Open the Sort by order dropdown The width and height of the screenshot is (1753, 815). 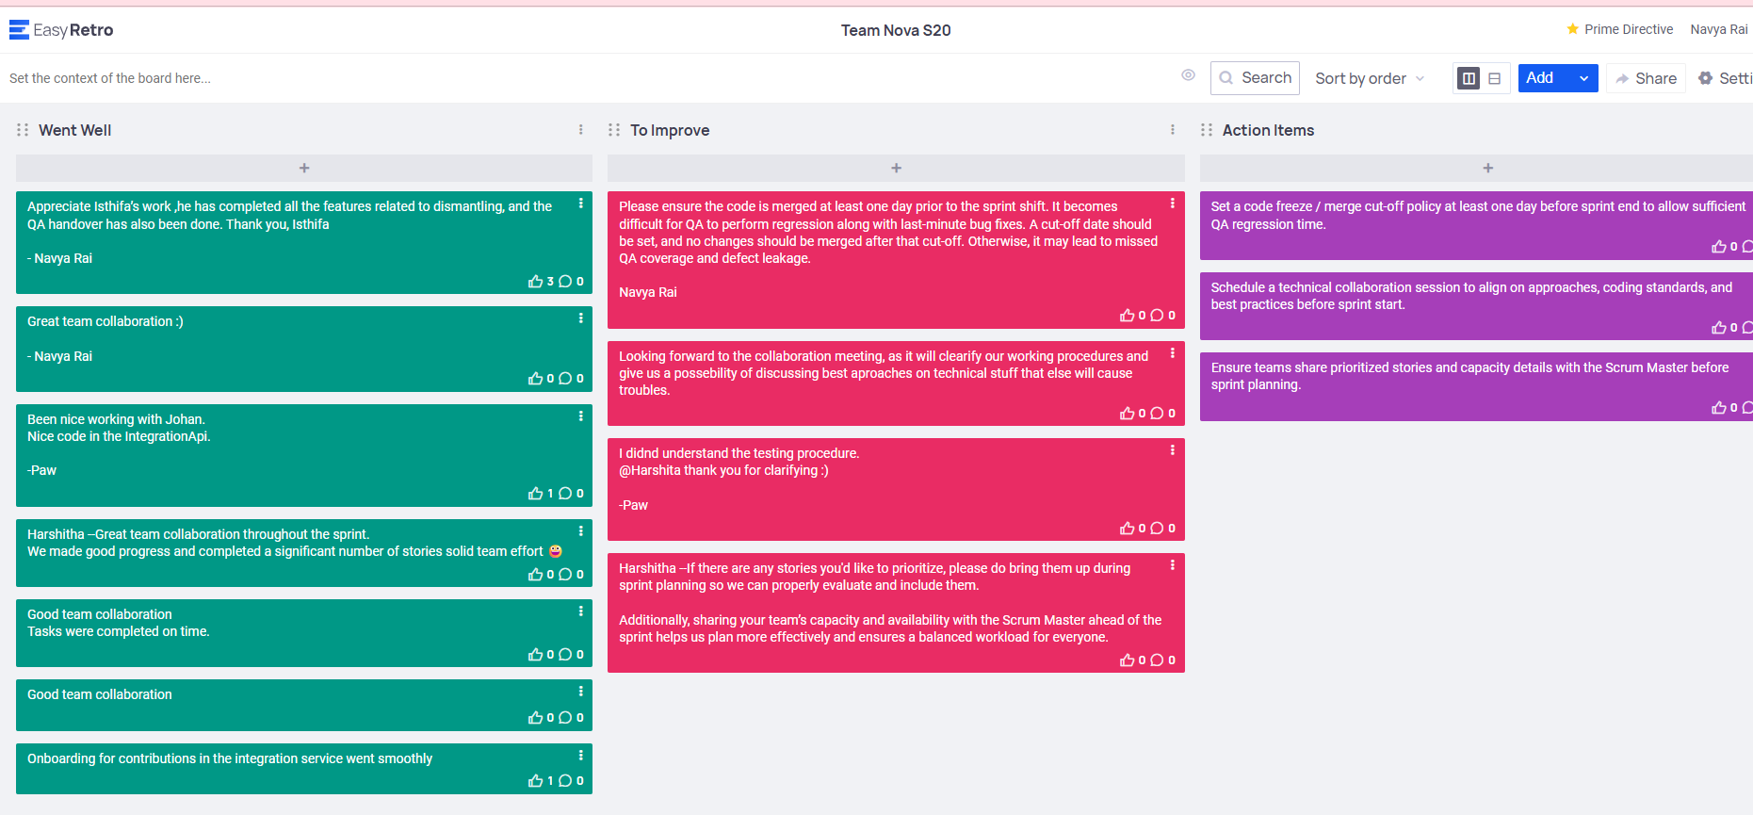1370,78
